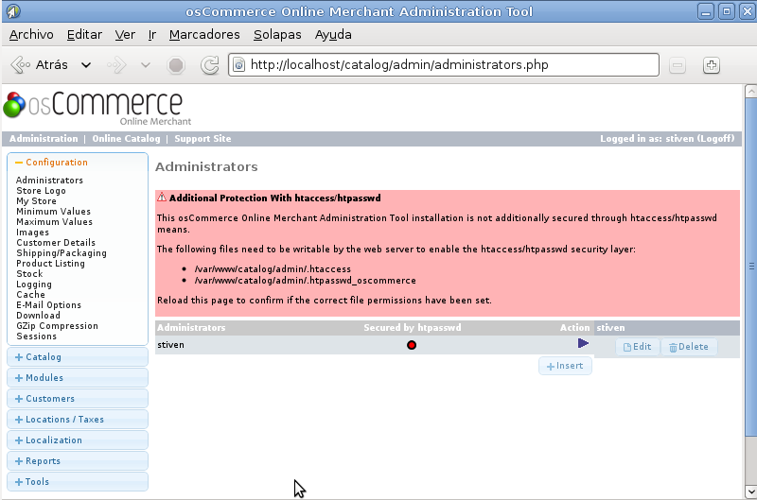Screen dimensions: 757x500
Task: Insert a new administrator
Action: (565, 366)
